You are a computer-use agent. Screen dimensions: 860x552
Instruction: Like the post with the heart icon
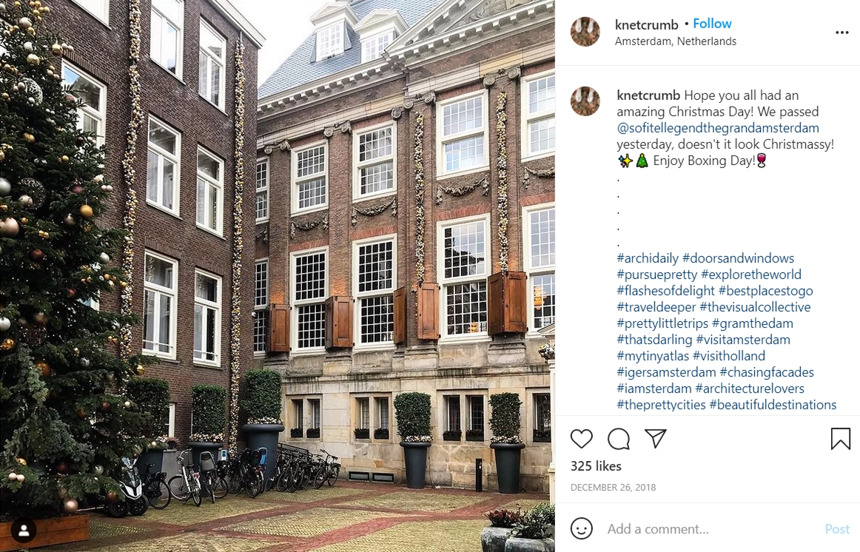(x=582, y=439)
